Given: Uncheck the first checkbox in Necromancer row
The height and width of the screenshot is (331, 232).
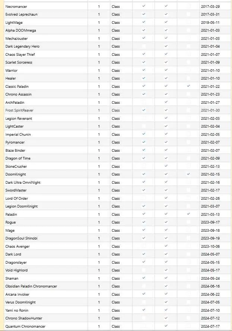Looking at the screenshot, I should tap(144, 6).
